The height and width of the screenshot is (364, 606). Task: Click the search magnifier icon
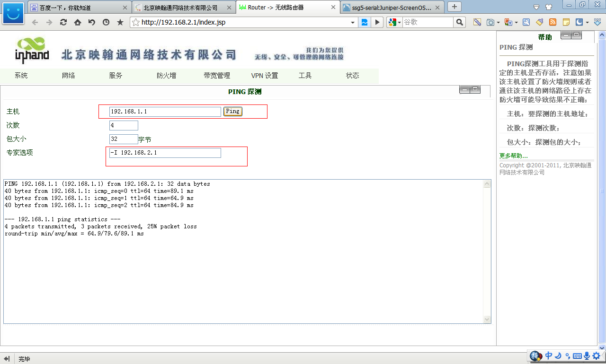[459, 22]
